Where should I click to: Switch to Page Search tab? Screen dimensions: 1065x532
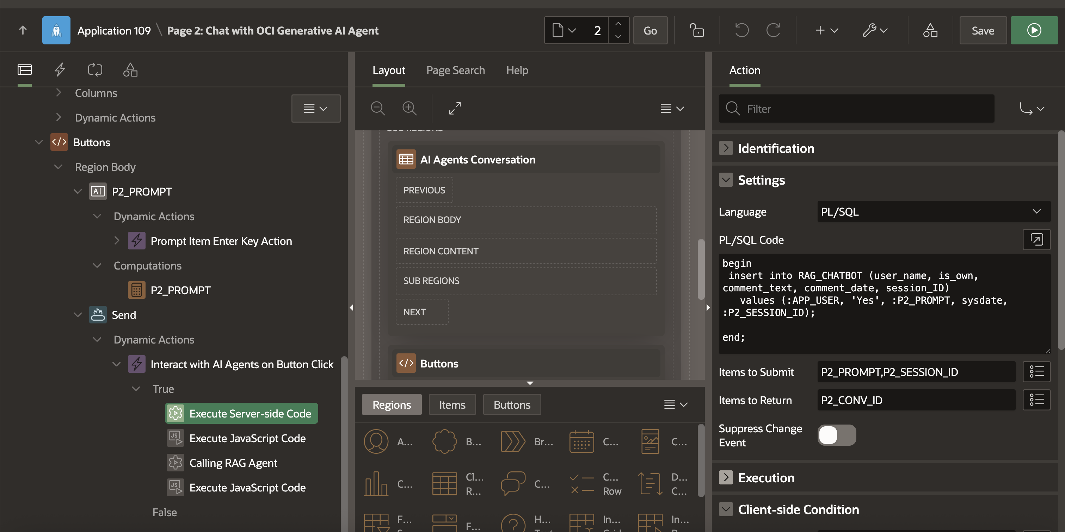[455, 70]
